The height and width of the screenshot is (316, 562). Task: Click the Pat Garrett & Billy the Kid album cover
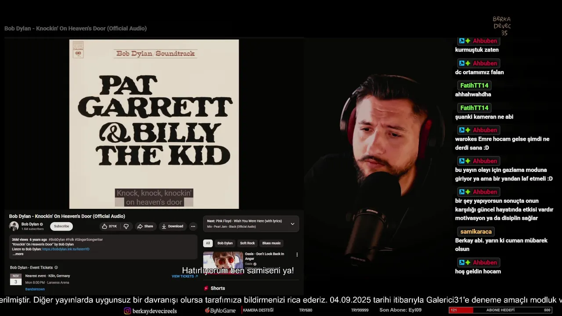(154, 124)
